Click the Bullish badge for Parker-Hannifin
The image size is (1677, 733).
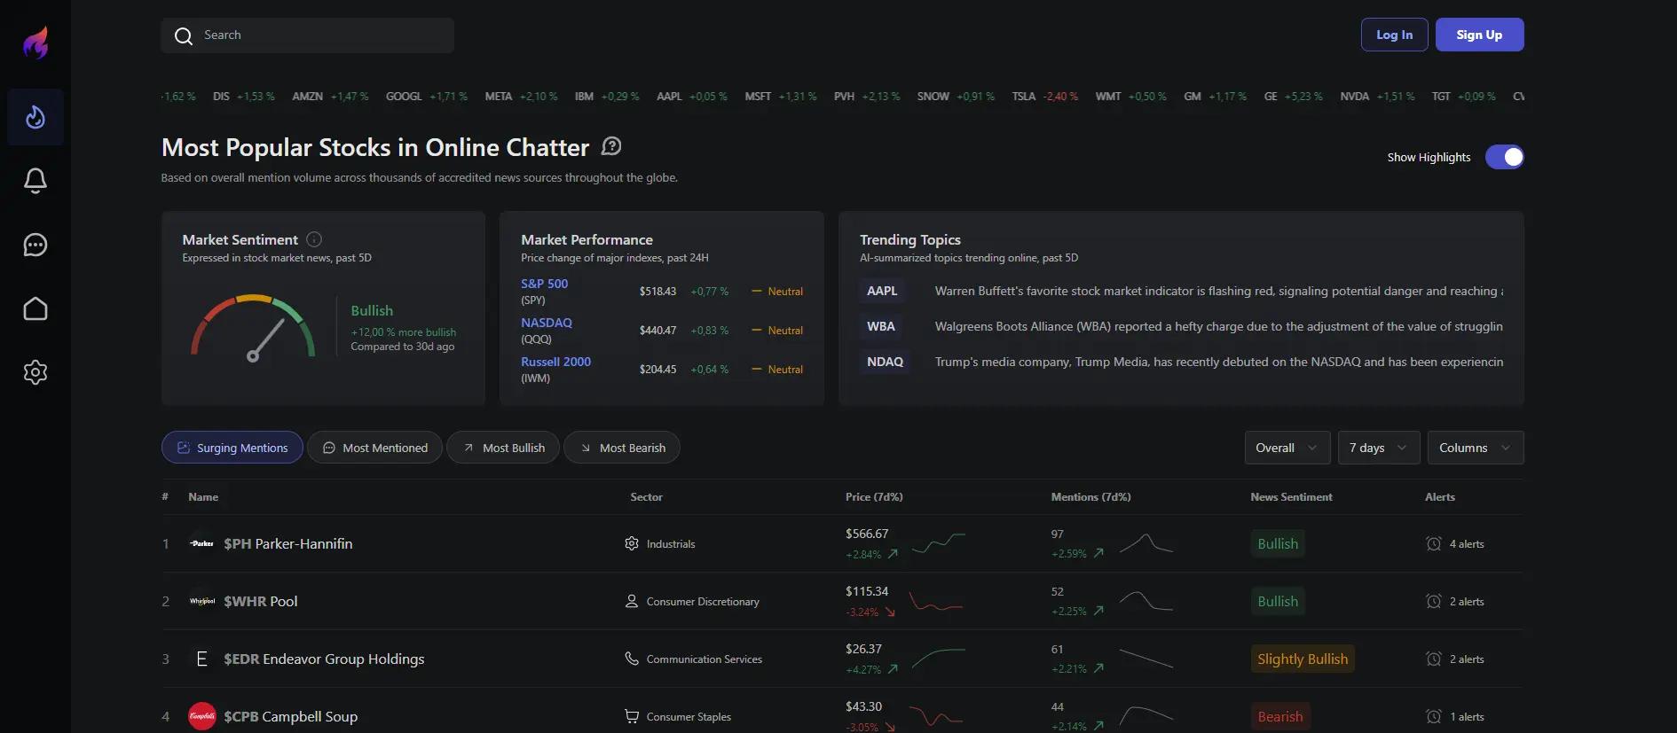coord(1278,543)
